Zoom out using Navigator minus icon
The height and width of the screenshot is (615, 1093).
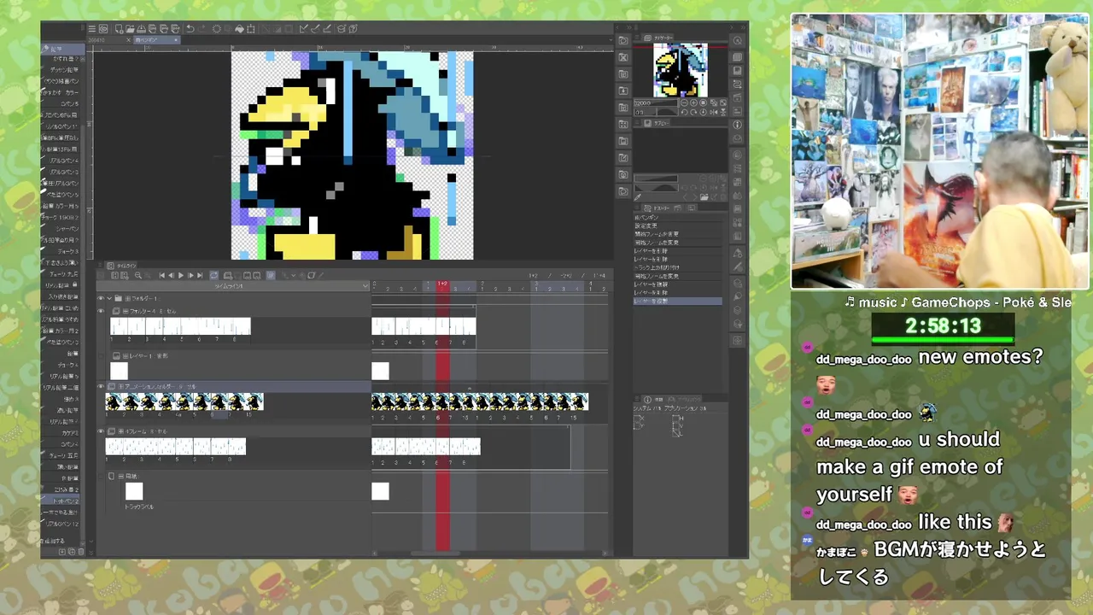pyautogui.click(x=684, y=102)
